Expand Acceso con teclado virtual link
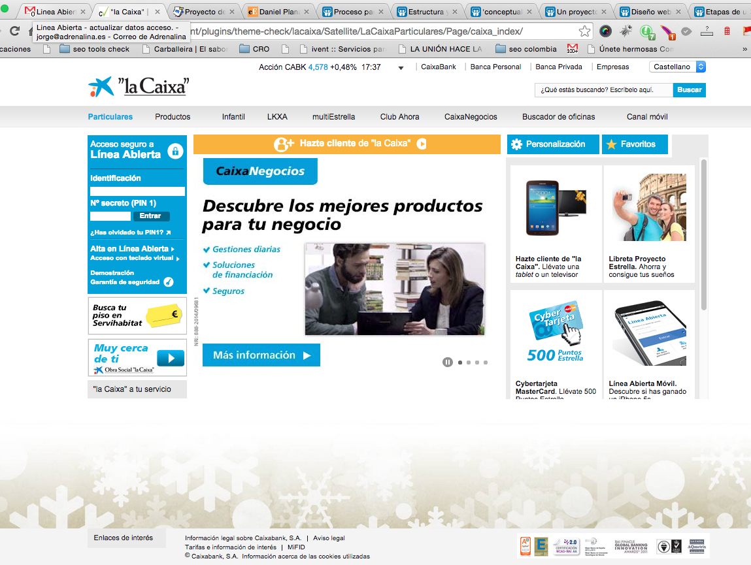Screen dimensions: 751x565 [135, 258]
